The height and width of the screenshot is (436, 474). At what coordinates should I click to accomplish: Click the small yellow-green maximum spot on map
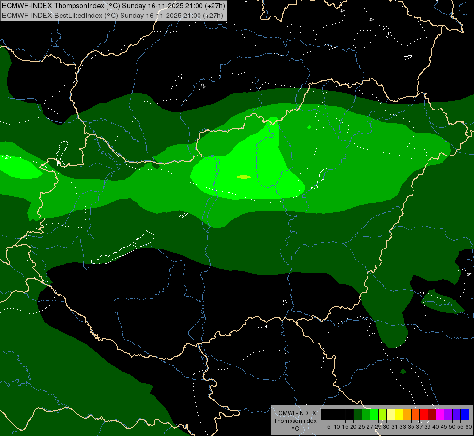coord(244,177)
